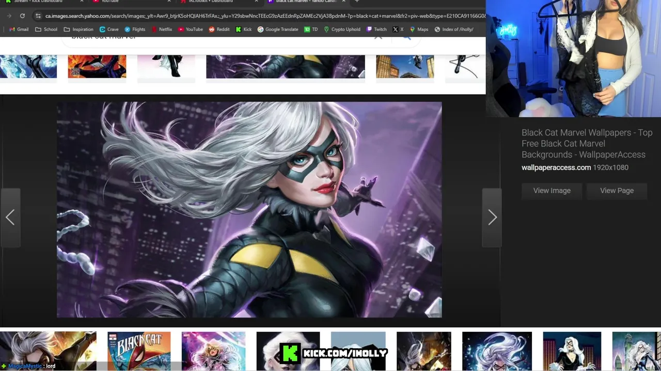
Task: Switch to the YouTube browser tab
Action: [x=132, y=2]
